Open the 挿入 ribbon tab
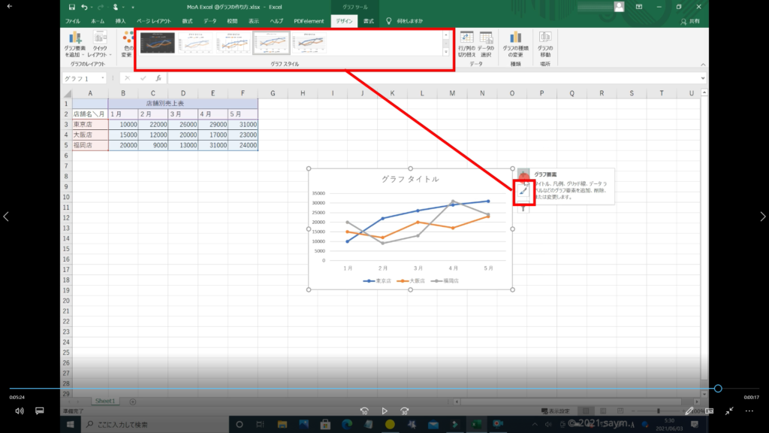Image resolution: width=769 pixels, height=433 pixels. point(121,21)
